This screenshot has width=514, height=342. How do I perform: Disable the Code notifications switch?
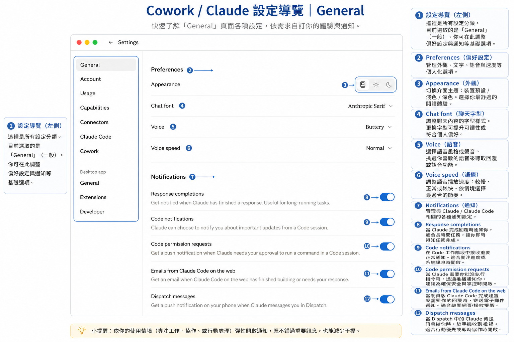(387, 222)
